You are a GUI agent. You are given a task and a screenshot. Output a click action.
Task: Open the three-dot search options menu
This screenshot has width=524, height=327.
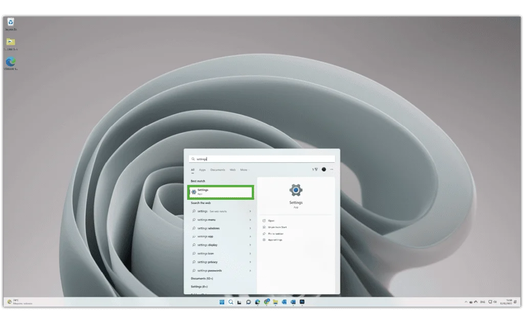pyautogui.click(x=332, y=170)
